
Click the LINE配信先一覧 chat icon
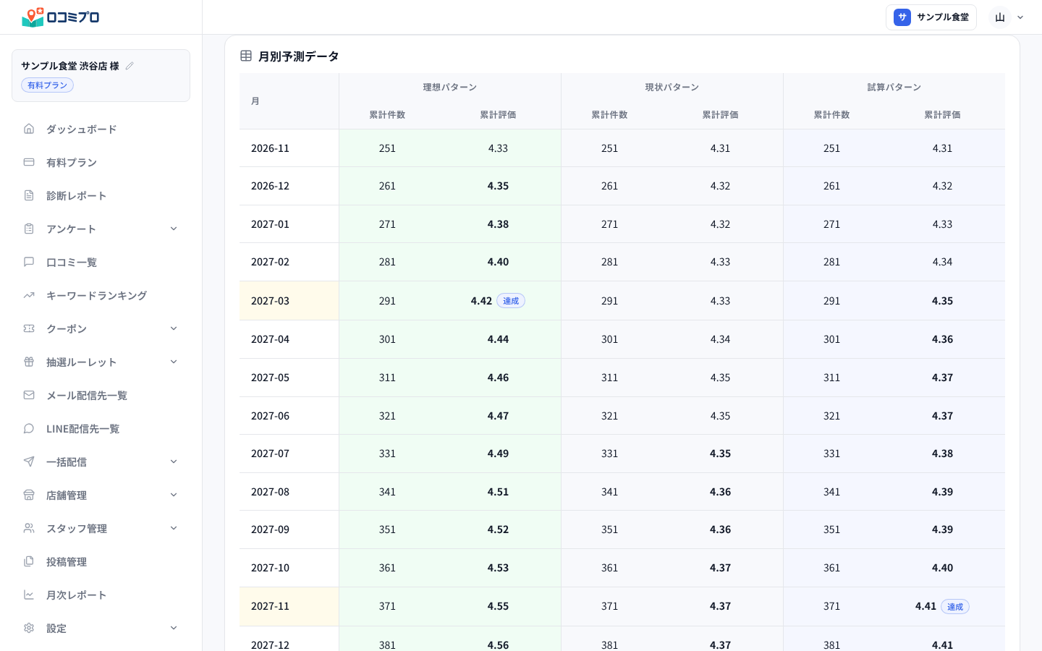point(29,428)
